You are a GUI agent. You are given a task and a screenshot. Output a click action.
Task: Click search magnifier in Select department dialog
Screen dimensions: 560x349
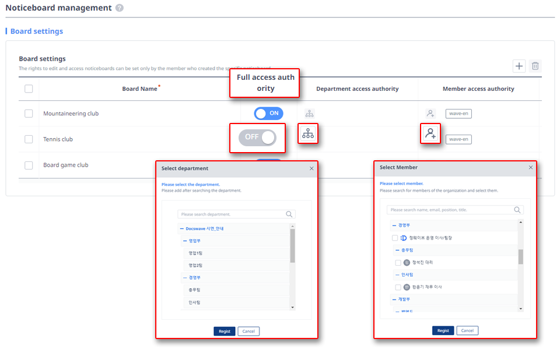(289, 214)
